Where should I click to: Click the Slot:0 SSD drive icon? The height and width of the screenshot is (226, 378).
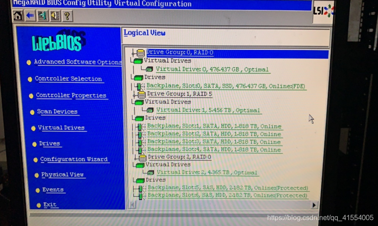[139, 86]
